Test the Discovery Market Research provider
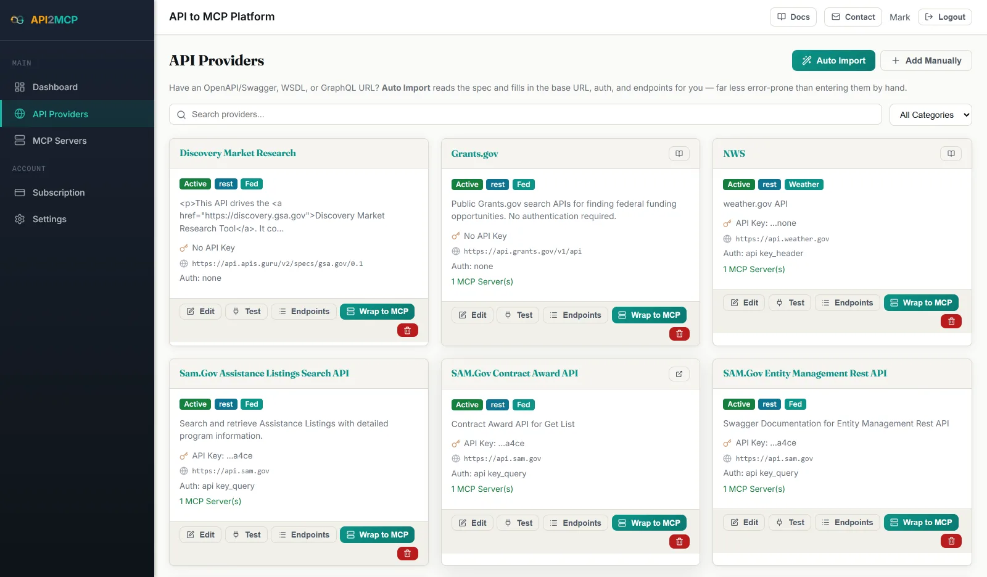Image resolution: width=987 pixels, height=577 pixels. 246,312
